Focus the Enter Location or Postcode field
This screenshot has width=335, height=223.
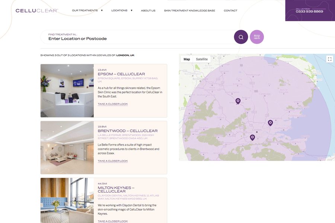coord(137,37)
